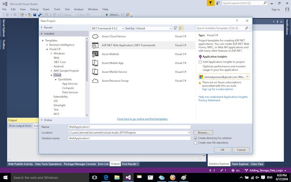The image size is (291, 182).
Task: Switch to the Class View tab
Action: pyautogui.click(x=257, y=164)
